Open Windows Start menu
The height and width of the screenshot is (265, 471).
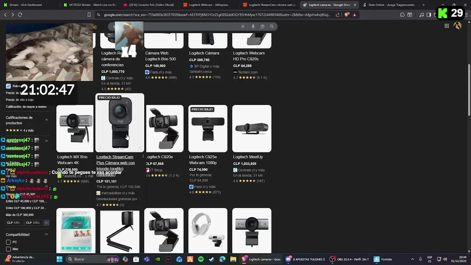coord(59,259)
